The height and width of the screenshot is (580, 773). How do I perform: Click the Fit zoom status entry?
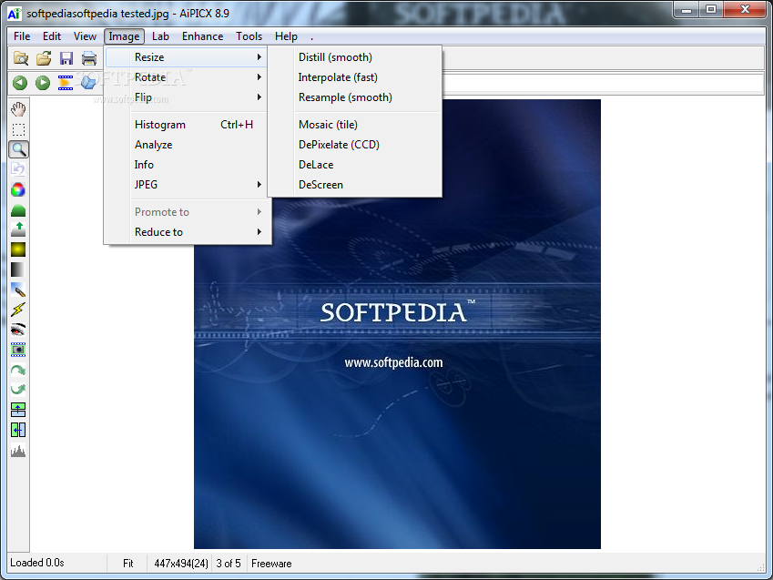[x=127, y=564]
